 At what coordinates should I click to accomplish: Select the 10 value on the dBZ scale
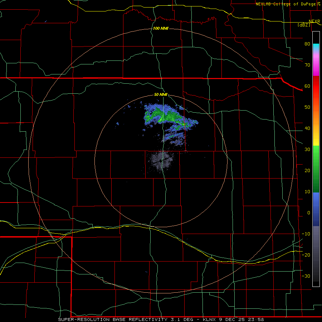click(x=307, y=192)
